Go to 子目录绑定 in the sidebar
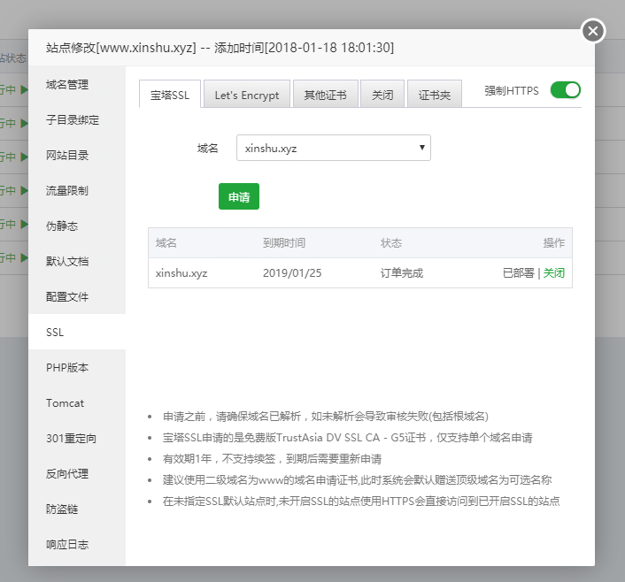The height and width of the screenshot is (582, 625). pos(73,120)
